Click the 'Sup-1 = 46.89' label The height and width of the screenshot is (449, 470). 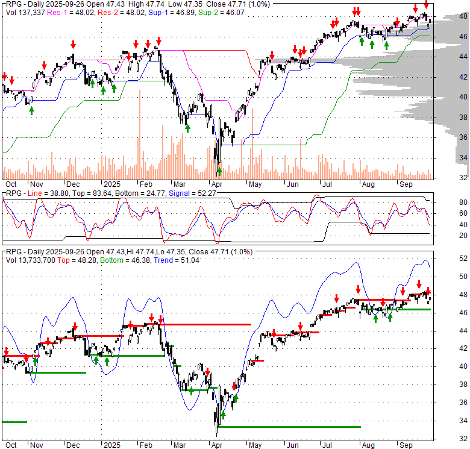(x=172, y=13)
